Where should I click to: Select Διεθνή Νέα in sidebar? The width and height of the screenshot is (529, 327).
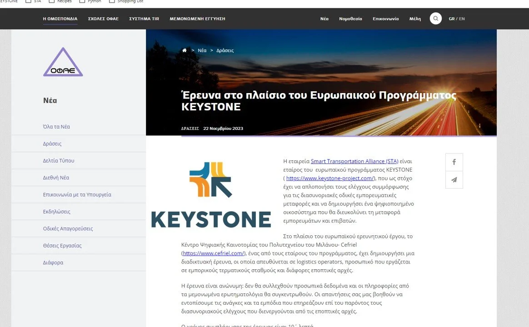56,177
